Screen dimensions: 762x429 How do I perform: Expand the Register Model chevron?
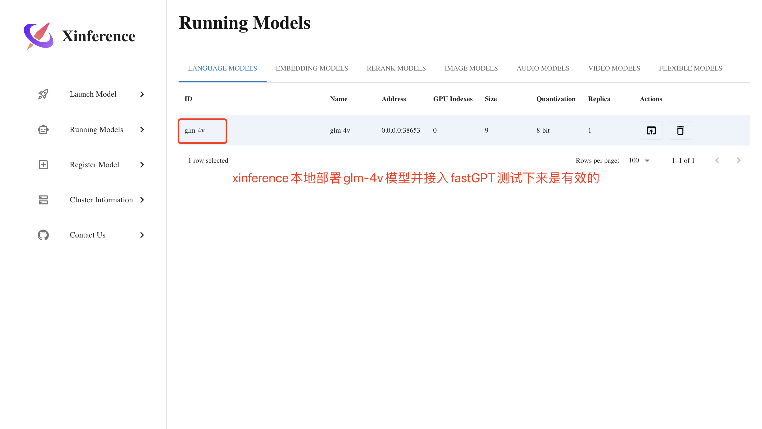point(142,165)
